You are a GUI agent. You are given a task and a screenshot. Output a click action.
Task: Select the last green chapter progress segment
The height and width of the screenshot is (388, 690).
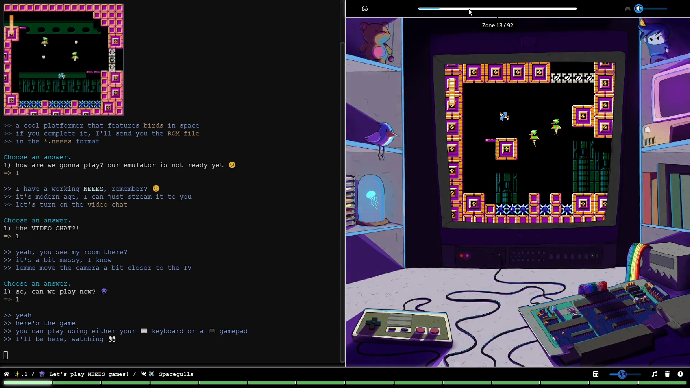662,383
